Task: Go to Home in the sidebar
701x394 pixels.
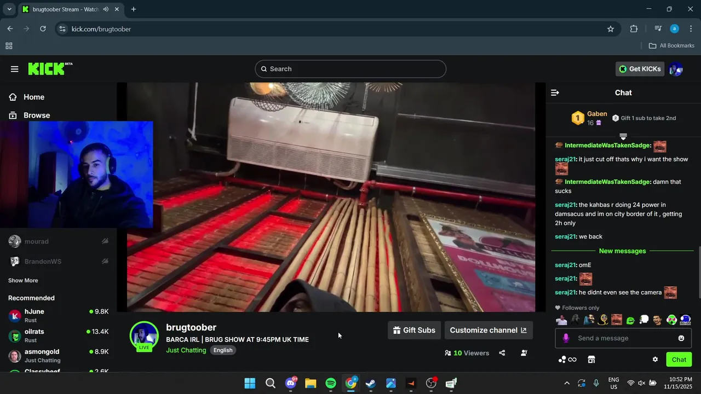Action: click(x=33, y=97)
